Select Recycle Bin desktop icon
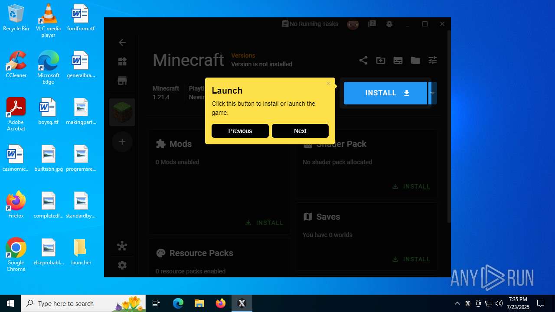The image size is (555, 312). click(x=16, y=18)
